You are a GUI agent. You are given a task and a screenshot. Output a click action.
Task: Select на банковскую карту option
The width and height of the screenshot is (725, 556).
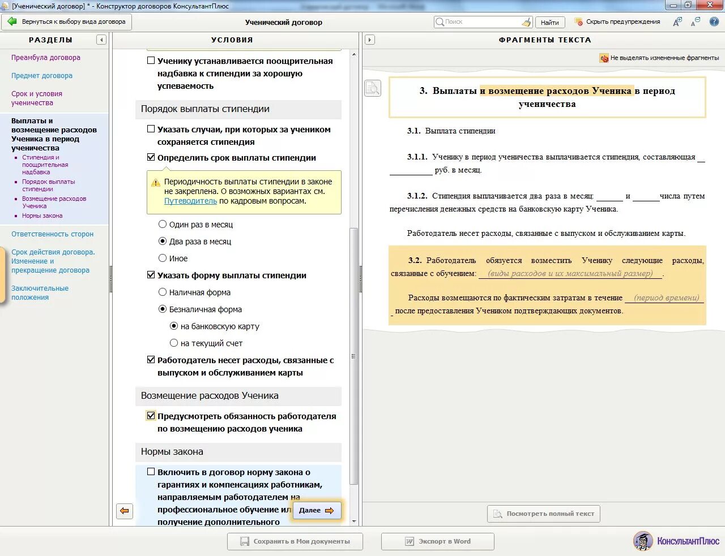(174, 326)
